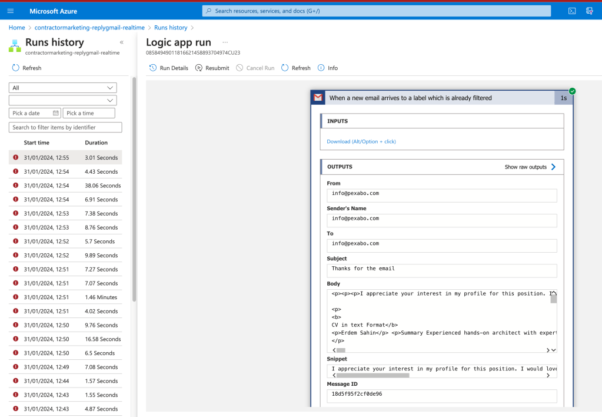Image resolution: width=602 pixels, height=417 pixels.
Task: Select the run lasting 16.58 Seconds
Action: [x=65, y=339]
